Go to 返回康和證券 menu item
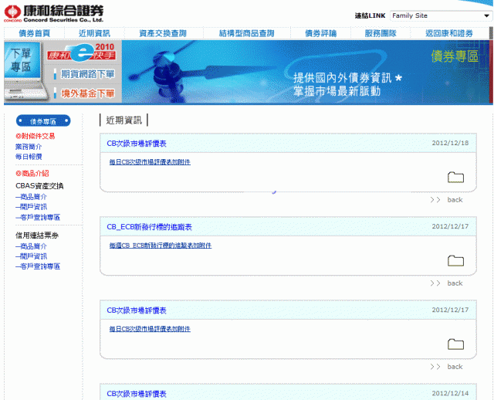 click(x=449, y=33)
